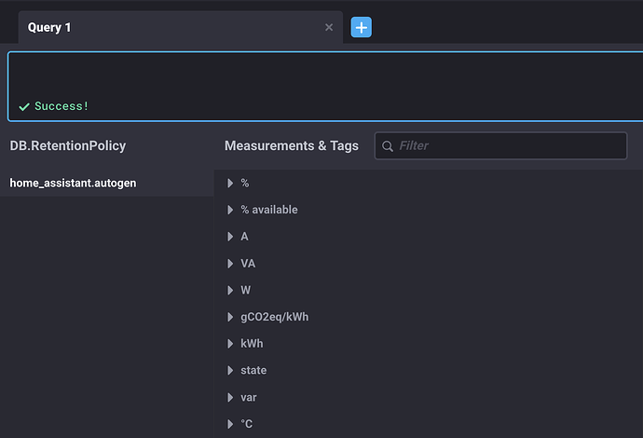Expand the % measurement arrow
Viewport: 643px width, 438px height.
tap(230, 183)
